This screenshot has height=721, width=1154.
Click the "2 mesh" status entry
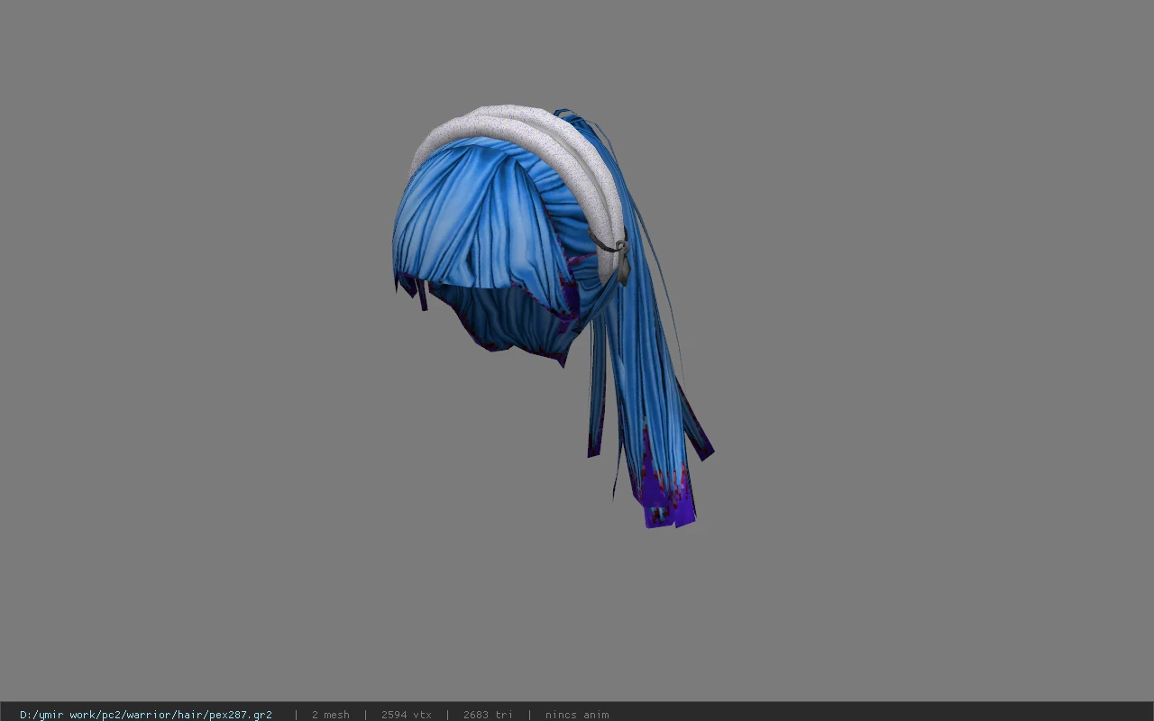click(331, 715)
